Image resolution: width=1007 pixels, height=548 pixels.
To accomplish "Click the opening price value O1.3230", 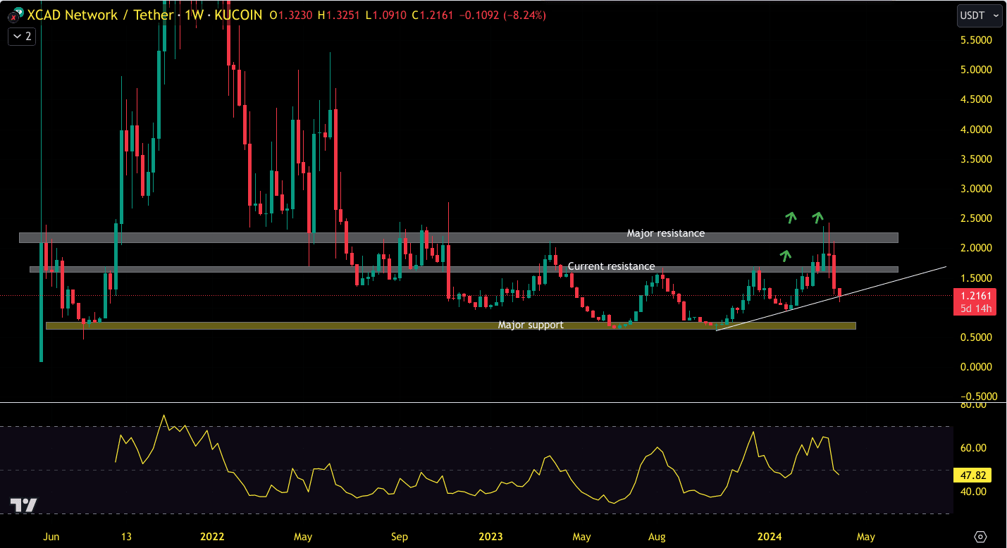I will coord(292,15).
